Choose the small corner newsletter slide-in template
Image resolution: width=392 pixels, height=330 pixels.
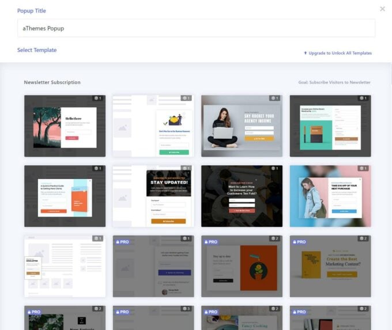(x=65, y=266)
